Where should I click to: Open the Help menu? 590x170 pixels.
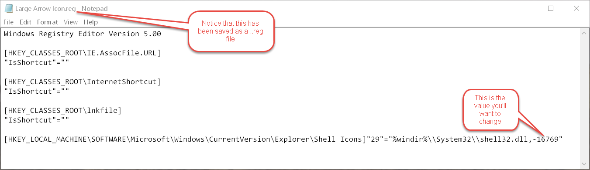click(91, 22)
